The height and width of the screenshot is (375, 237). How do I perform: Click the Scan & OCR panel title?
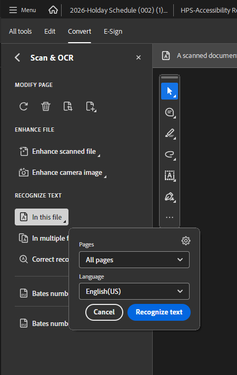click(x=52, y=57)
